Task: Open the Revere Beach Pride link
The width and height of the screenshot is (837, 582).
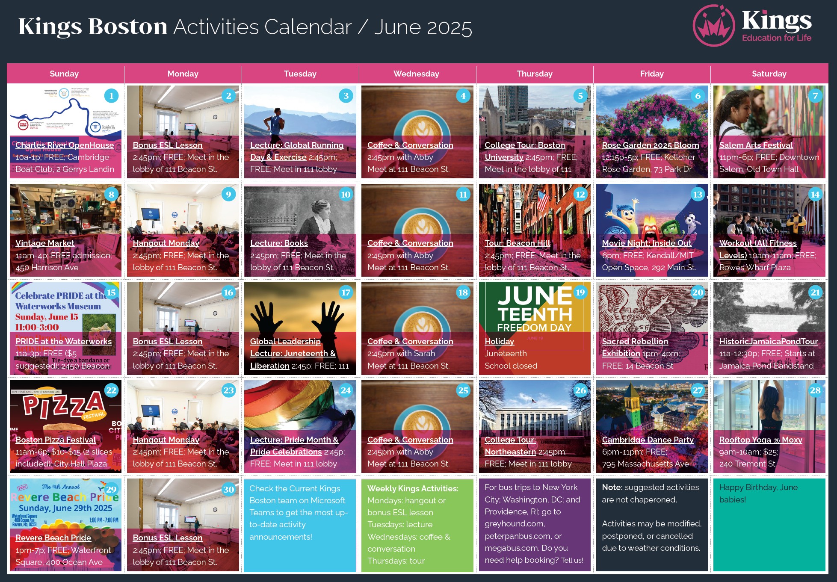Action: tap(53, 538)
